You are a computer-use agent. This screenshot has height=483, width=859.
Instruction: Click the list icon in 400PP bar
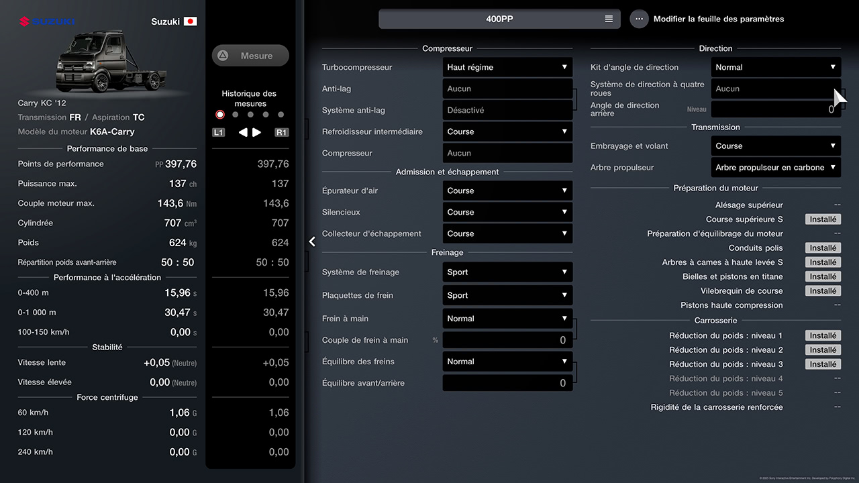609,19
